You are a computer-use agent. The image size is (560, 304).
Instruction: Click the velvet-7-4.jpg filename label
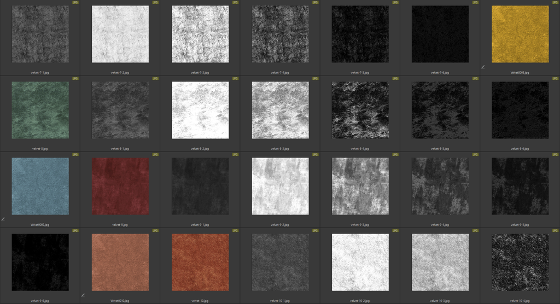click(279, 72)
